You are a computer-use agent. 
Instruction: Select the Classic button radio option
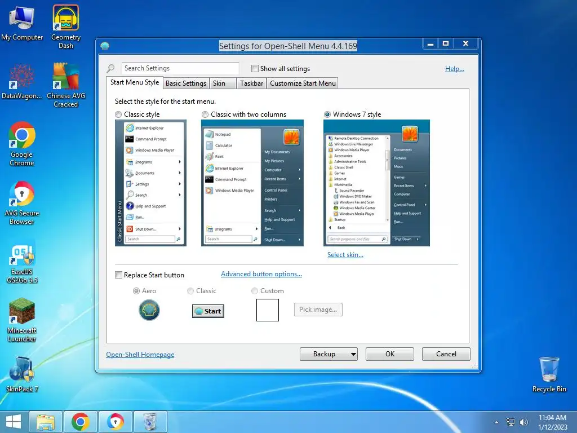[190, 291]
